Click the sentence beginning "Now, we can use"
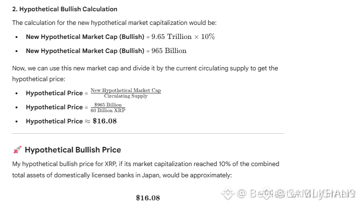Image resolution: width=359 pixels, height=205 pixels. tap(145, 68)
